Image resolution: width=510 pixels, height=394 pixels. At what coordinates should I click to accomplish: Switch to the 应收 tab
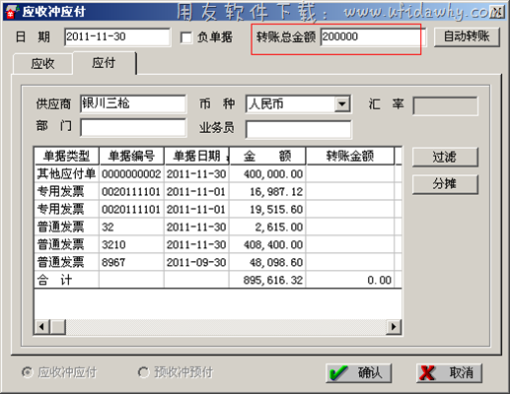(42, 63)
